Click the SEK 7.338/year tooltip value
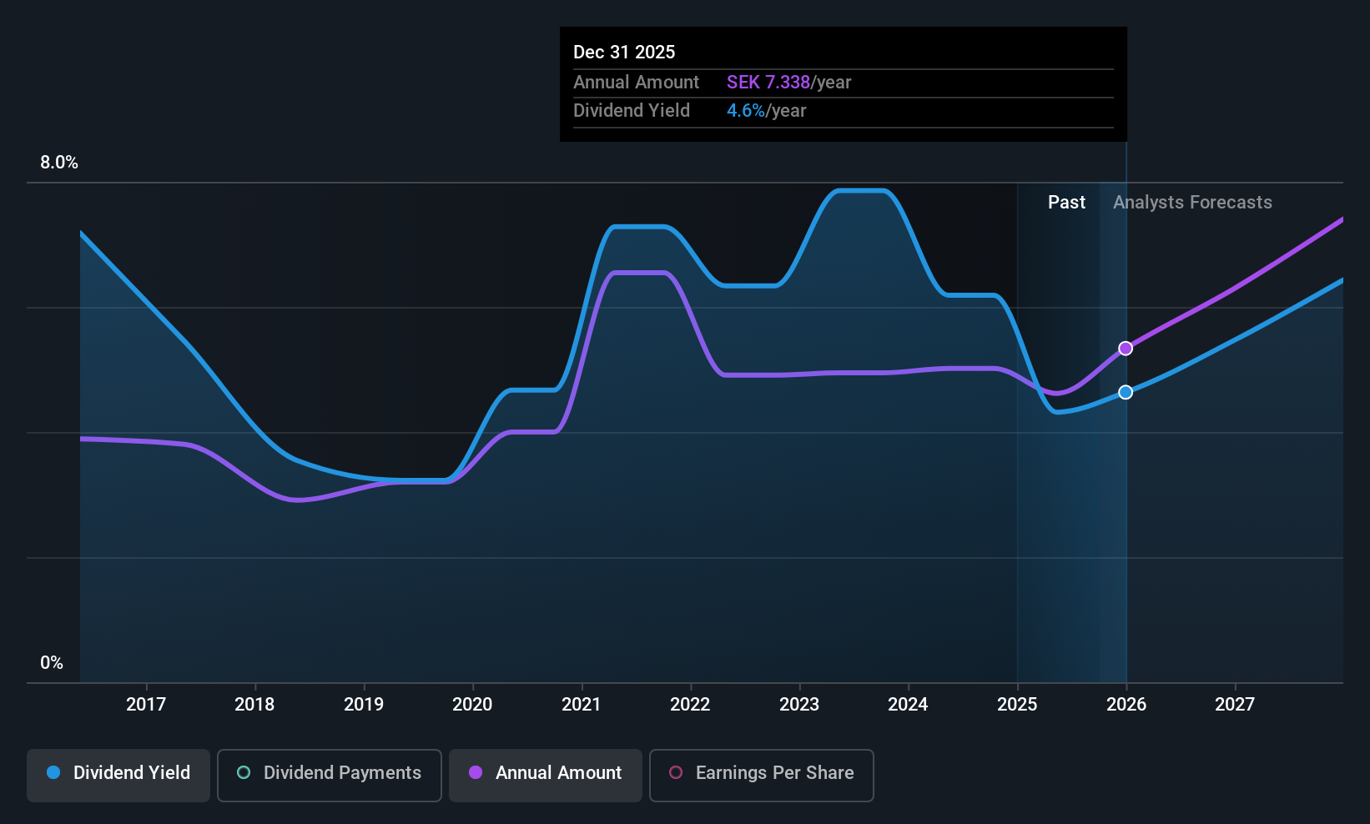This screenshot has width=1370, height=824. pyautogui.click(x=788, y=83)
